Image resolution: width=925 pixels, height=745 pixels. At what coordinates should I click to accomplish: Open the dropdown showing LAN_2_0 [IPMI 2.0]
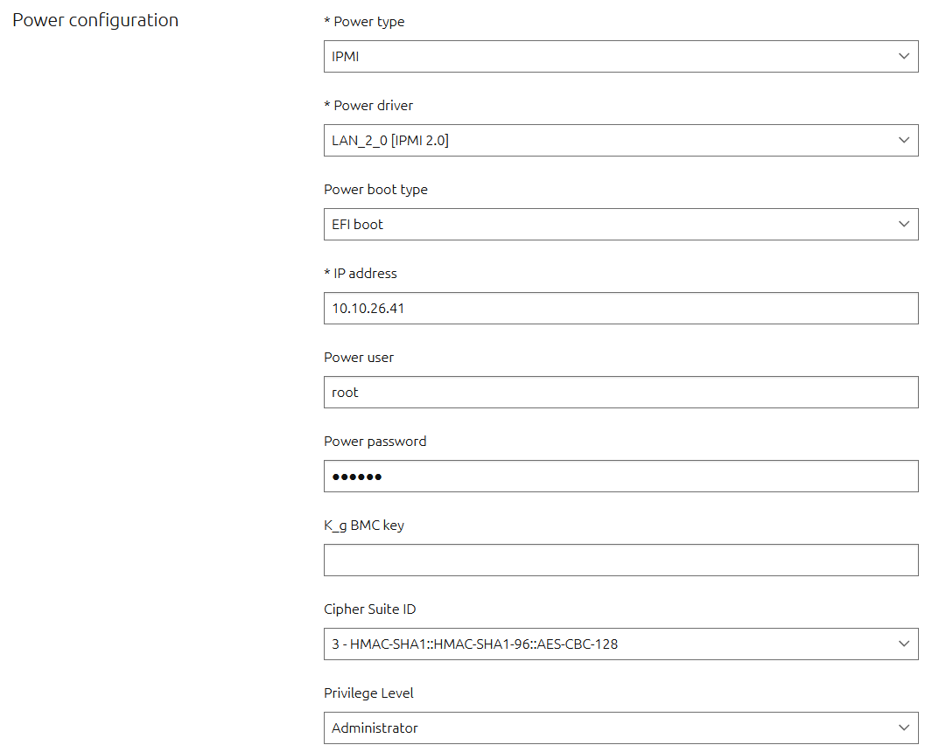click(613, 140)
